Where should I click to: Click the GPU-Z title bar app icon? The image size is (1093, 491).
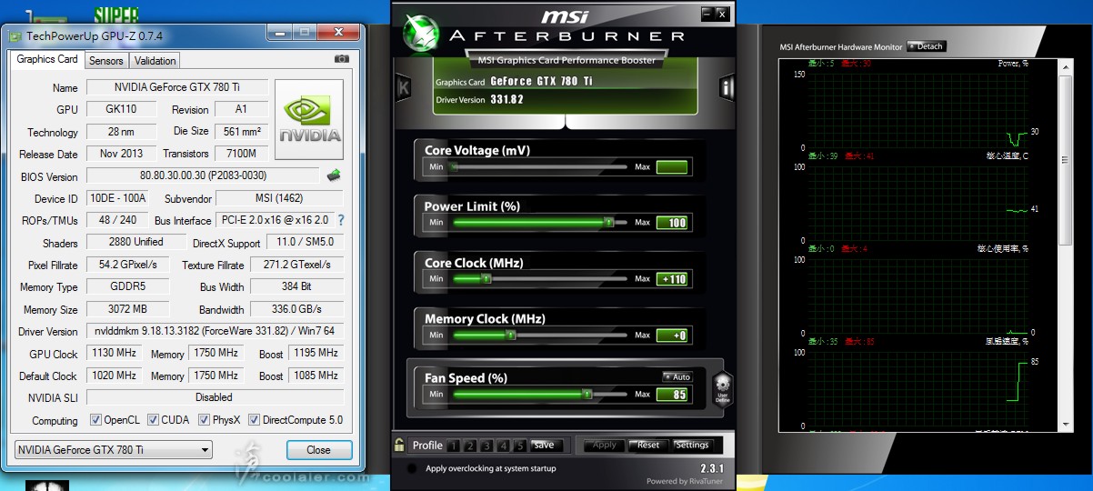click(15, 36)
